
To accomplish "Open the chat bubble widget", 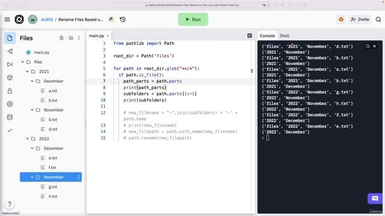I will [x=375, y=199].
